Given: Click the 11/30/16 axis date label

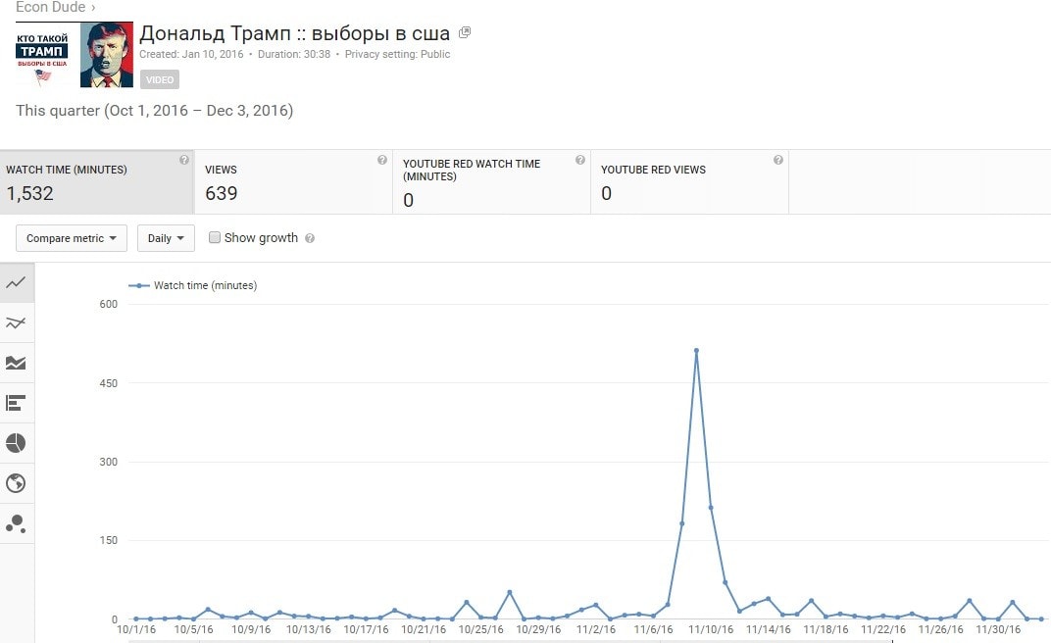Looking at the screenshot, I should [x=998, y=629].
